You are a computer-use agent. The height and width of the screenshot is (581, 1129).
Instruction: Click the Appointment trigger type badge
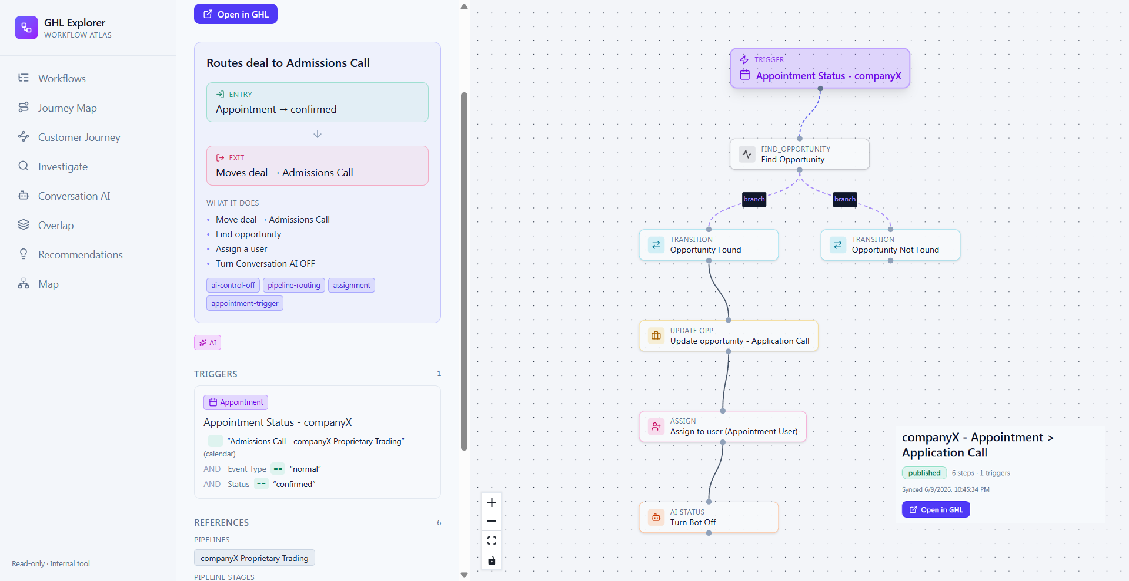pos(236,402)
